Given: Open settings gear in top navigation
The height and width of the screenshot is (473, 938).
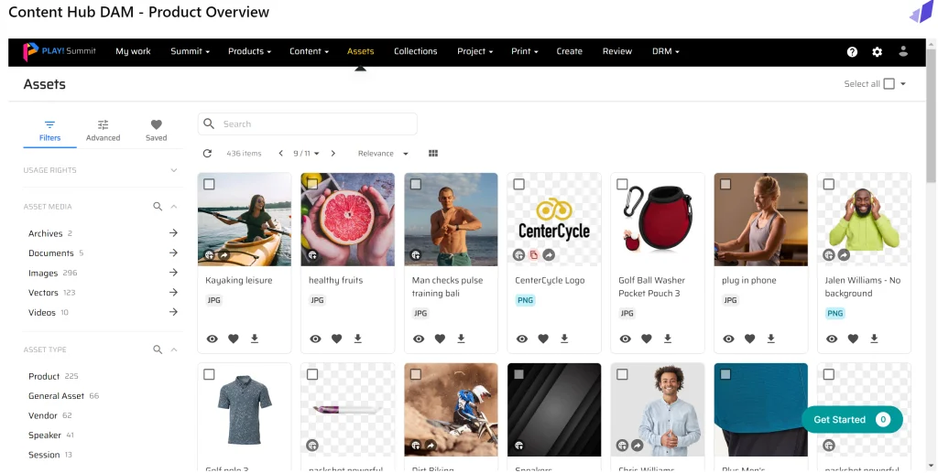Looking at the screenshot, I should 877,52.
